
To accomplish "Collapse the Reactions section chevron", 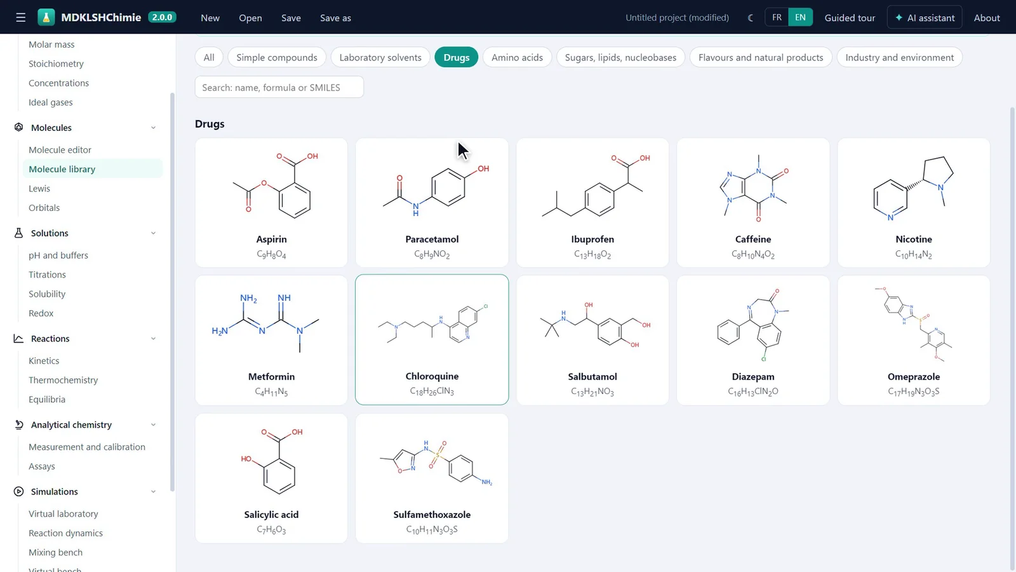I will [153, 339].
